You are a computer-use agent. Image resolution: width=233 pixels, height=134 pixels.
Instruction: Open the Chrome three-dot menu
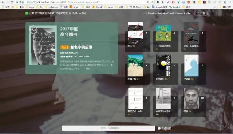pyautogui.click(x=230, y=2)
